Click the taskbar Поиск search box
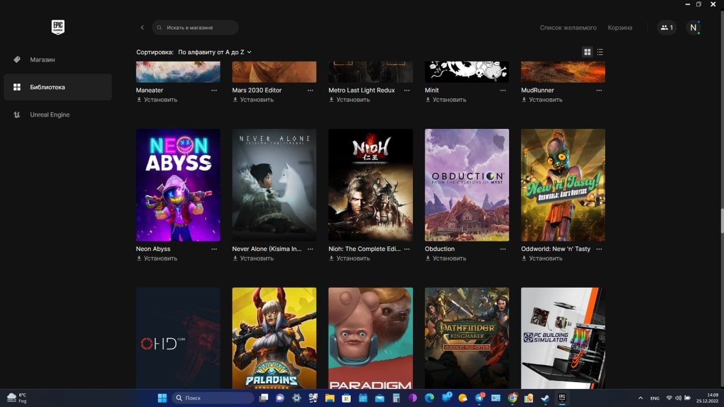Image resolution: width=724 pixels, height=407 pixels. point(213,398)
